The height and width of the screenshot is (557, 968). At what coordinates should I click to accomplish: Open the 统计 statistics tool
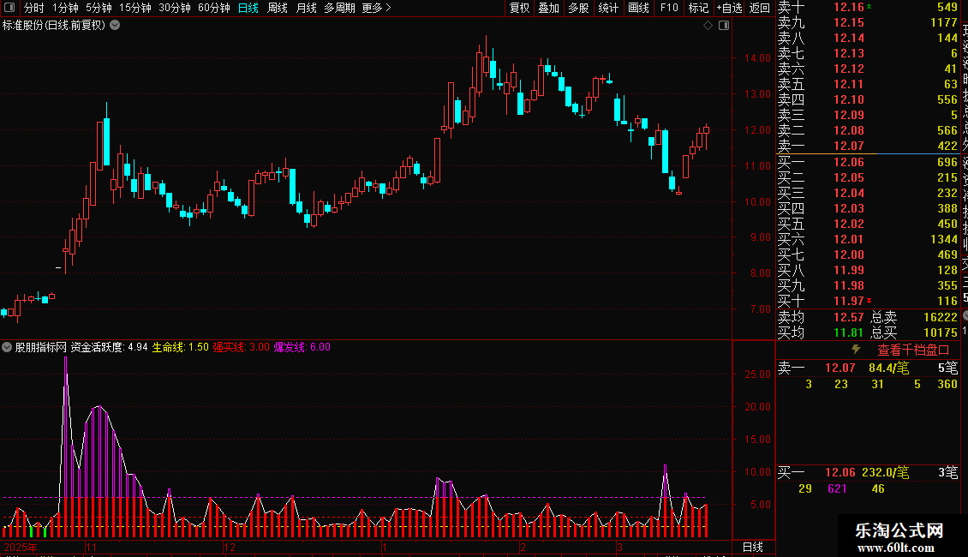click(x=608, y=8)
